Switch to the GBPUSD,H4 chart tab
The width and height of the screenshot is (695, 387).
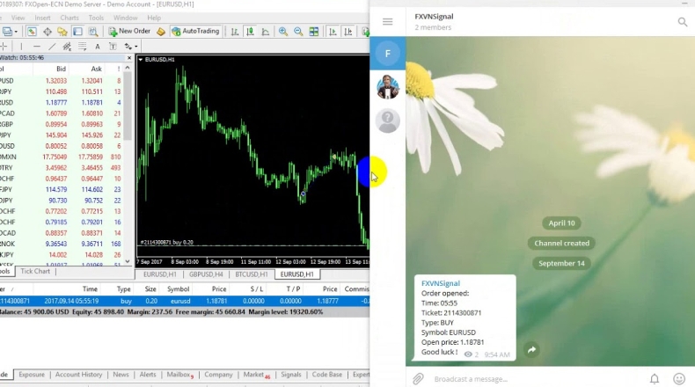point(206,274)
